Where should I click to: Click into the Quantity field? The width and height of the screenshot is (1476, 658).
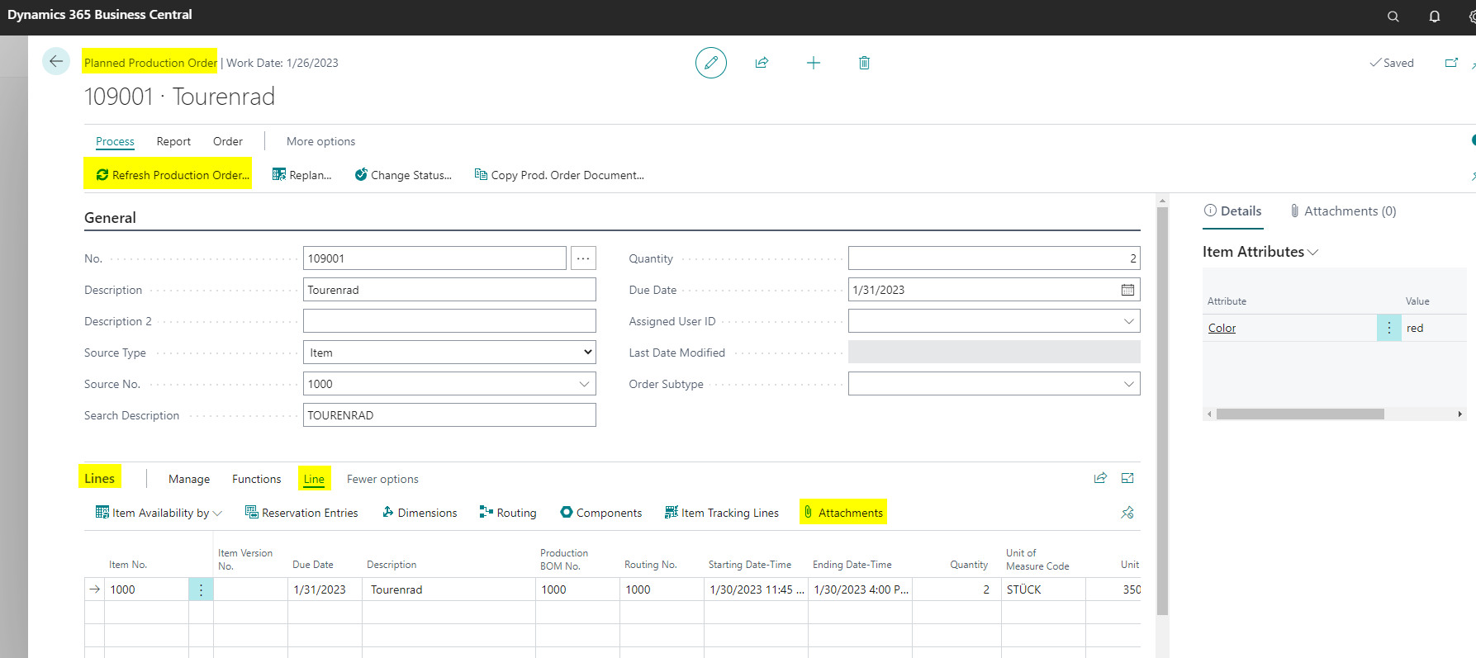(994, 258)
